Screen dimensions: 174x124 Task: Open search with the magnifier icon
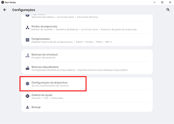[x=168, y=10]
